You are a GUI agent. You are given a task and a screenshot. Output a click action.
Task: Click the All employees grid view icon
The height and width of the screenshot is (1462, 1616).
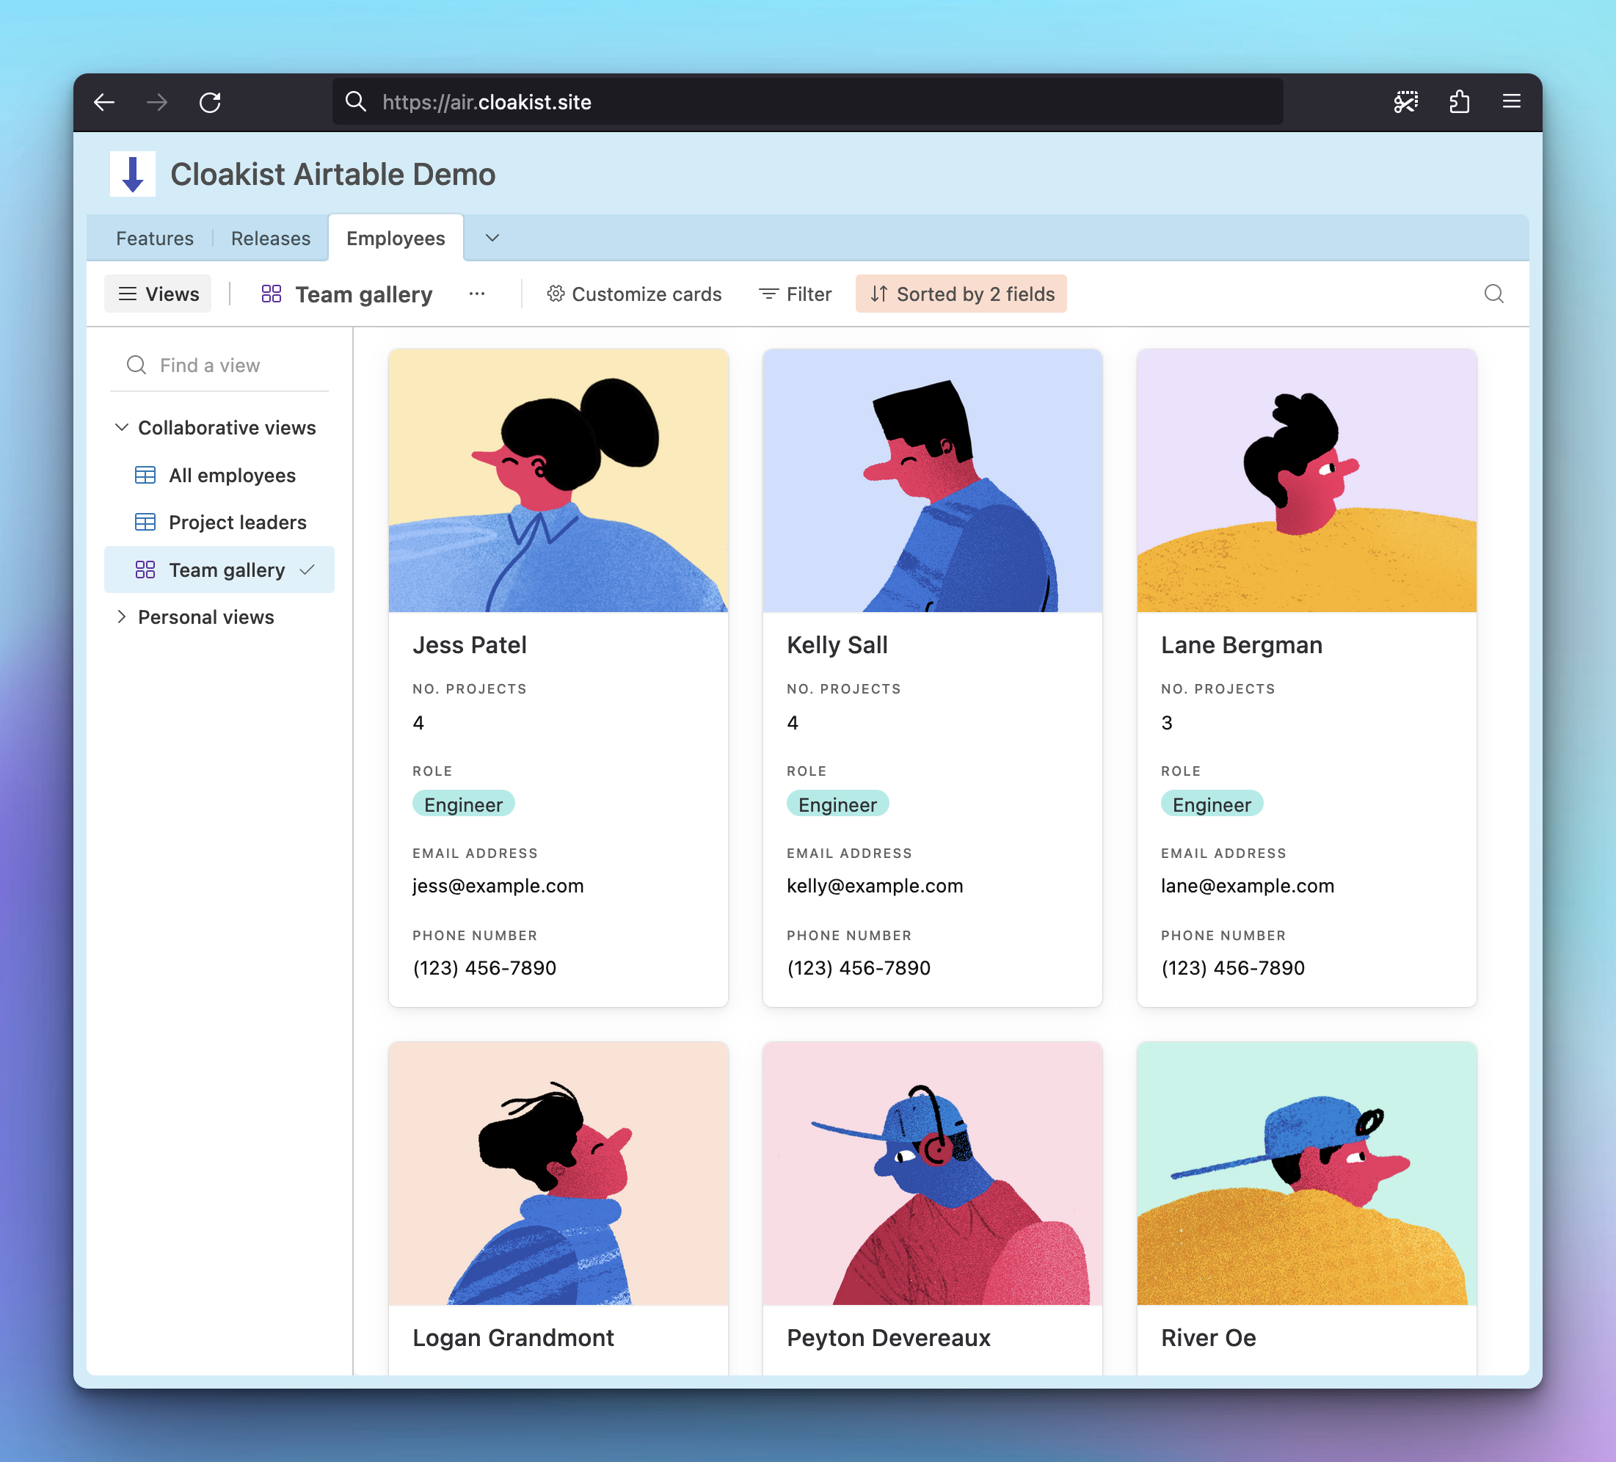(x=145, y=476)
